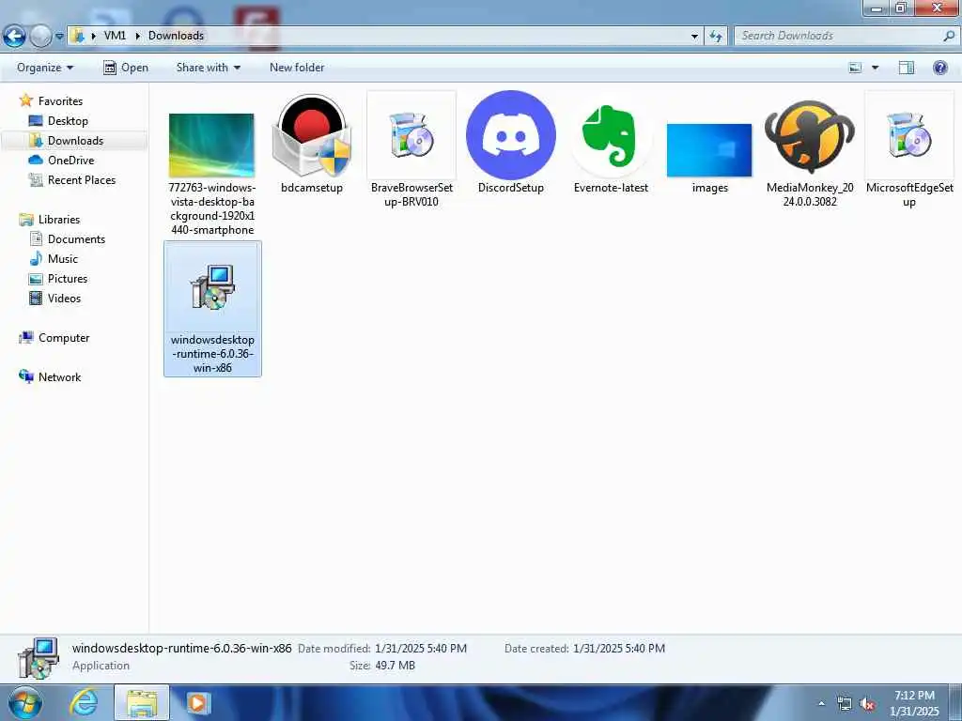This screenshot has height=721, width=962.
Task: Open the Documents library
Action: pos(68,238)
